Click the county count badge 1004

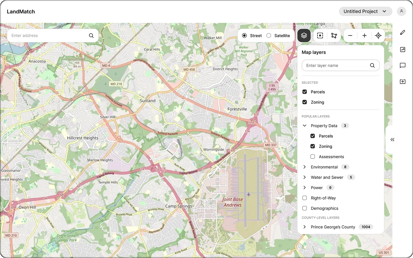(x=366, y=227)
